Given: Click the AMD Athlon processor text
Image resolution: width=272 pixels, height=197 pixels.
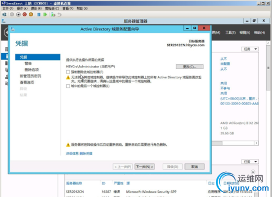Looking at the screenshot, I should pyautogui.click(x=239, y=123).
